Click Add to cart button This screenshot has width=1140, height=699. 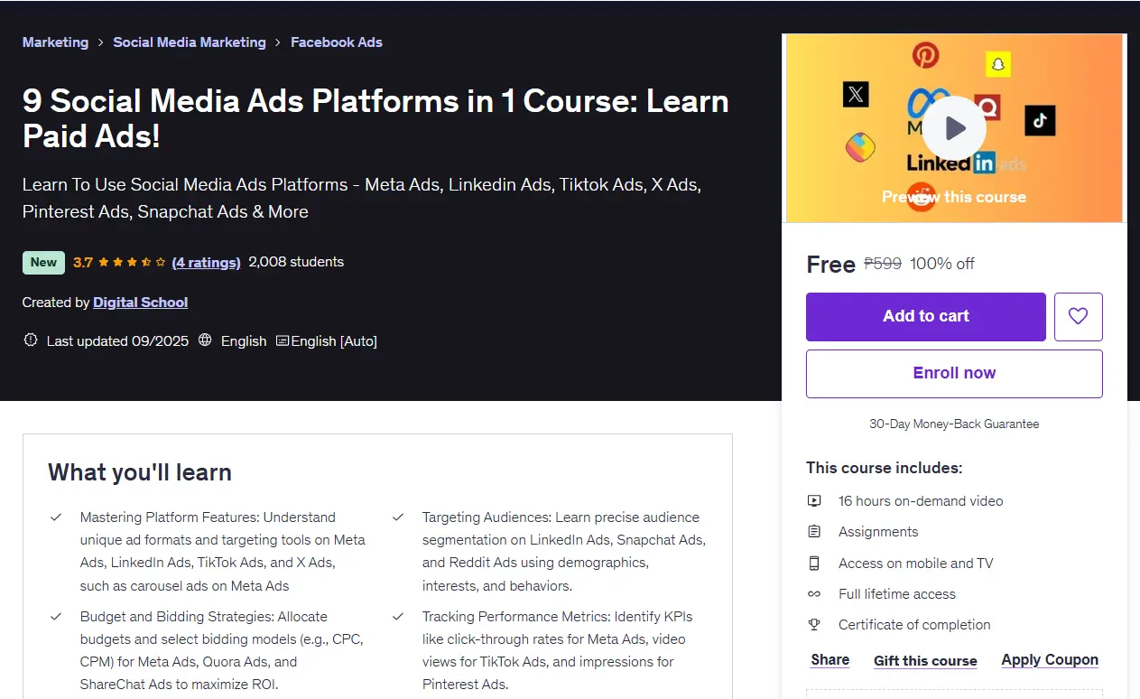tap(926, 316)
